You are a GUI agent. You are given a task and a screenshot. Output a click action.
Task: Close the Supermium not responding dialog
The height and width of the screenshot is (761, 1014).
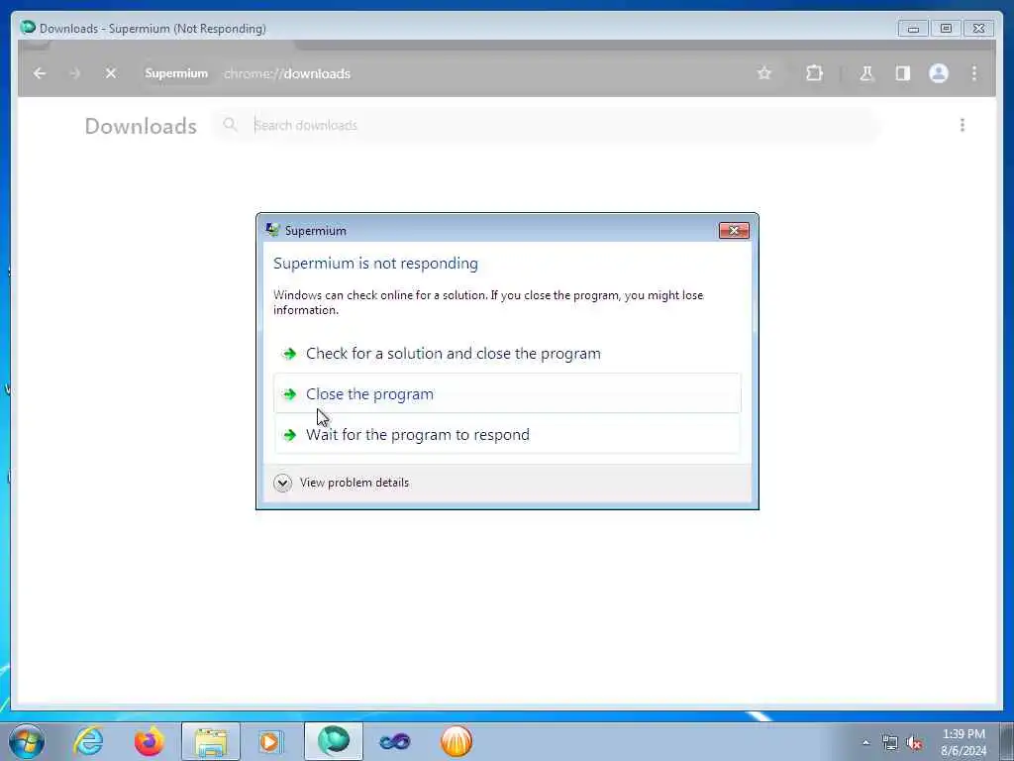(x=734, y=230)
